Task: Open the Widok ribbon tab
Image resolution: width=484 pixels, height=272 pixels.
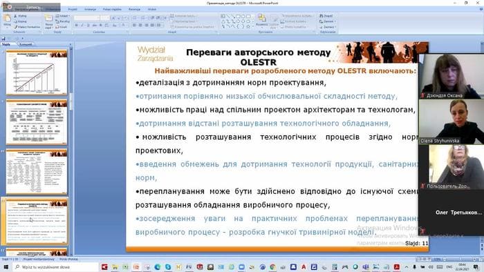Action: 152,9
